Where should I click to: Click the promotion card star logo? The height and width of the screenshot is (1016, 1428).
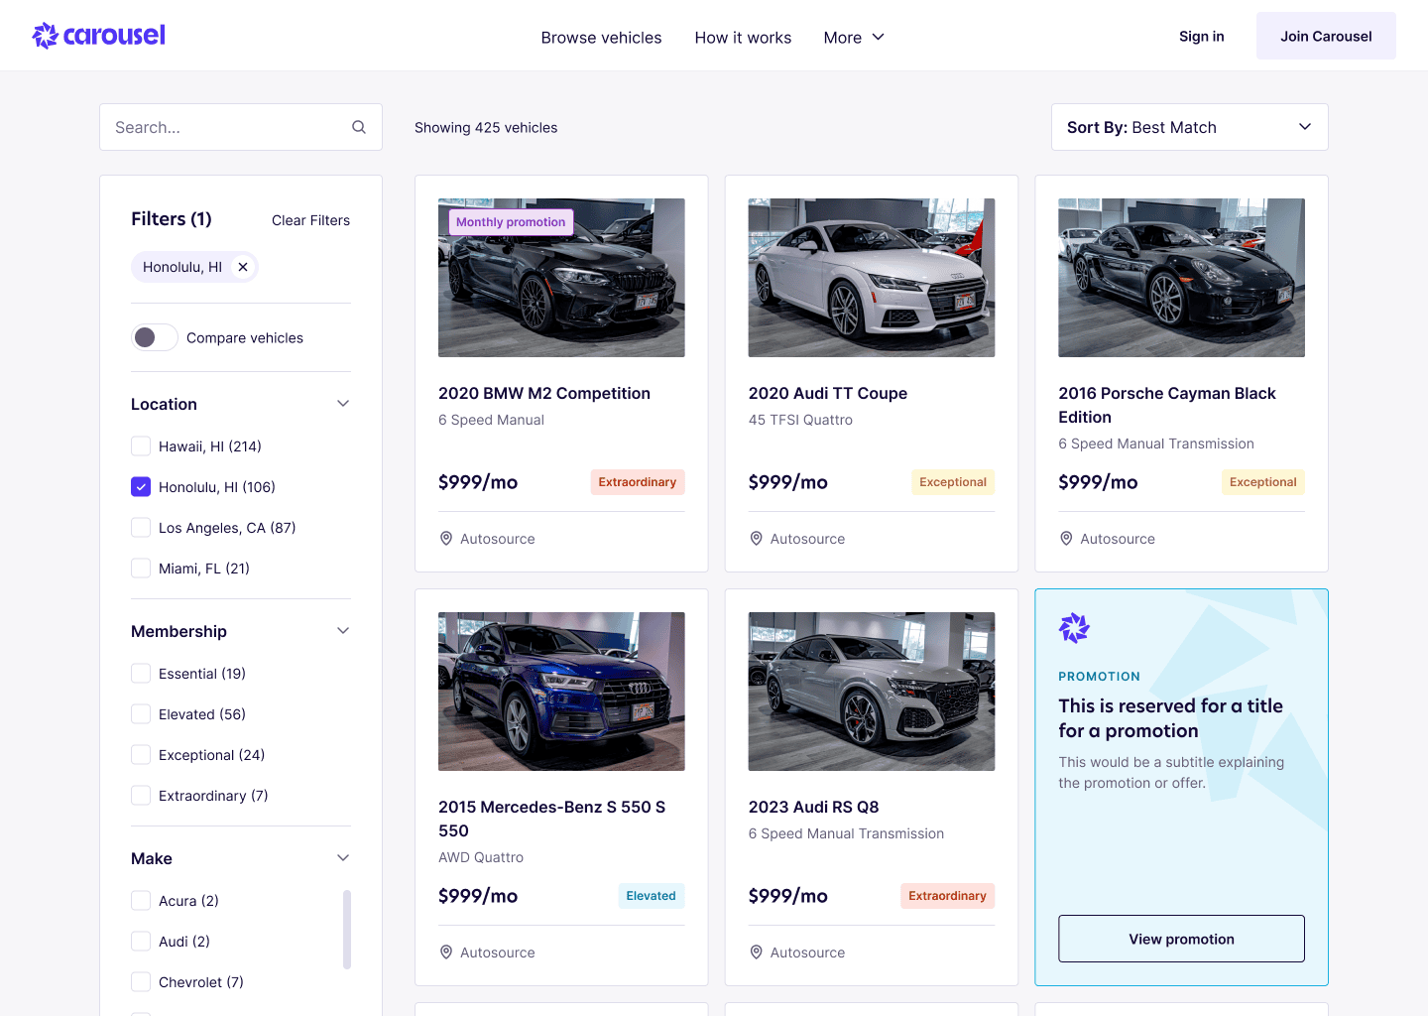pos(1074,628)
